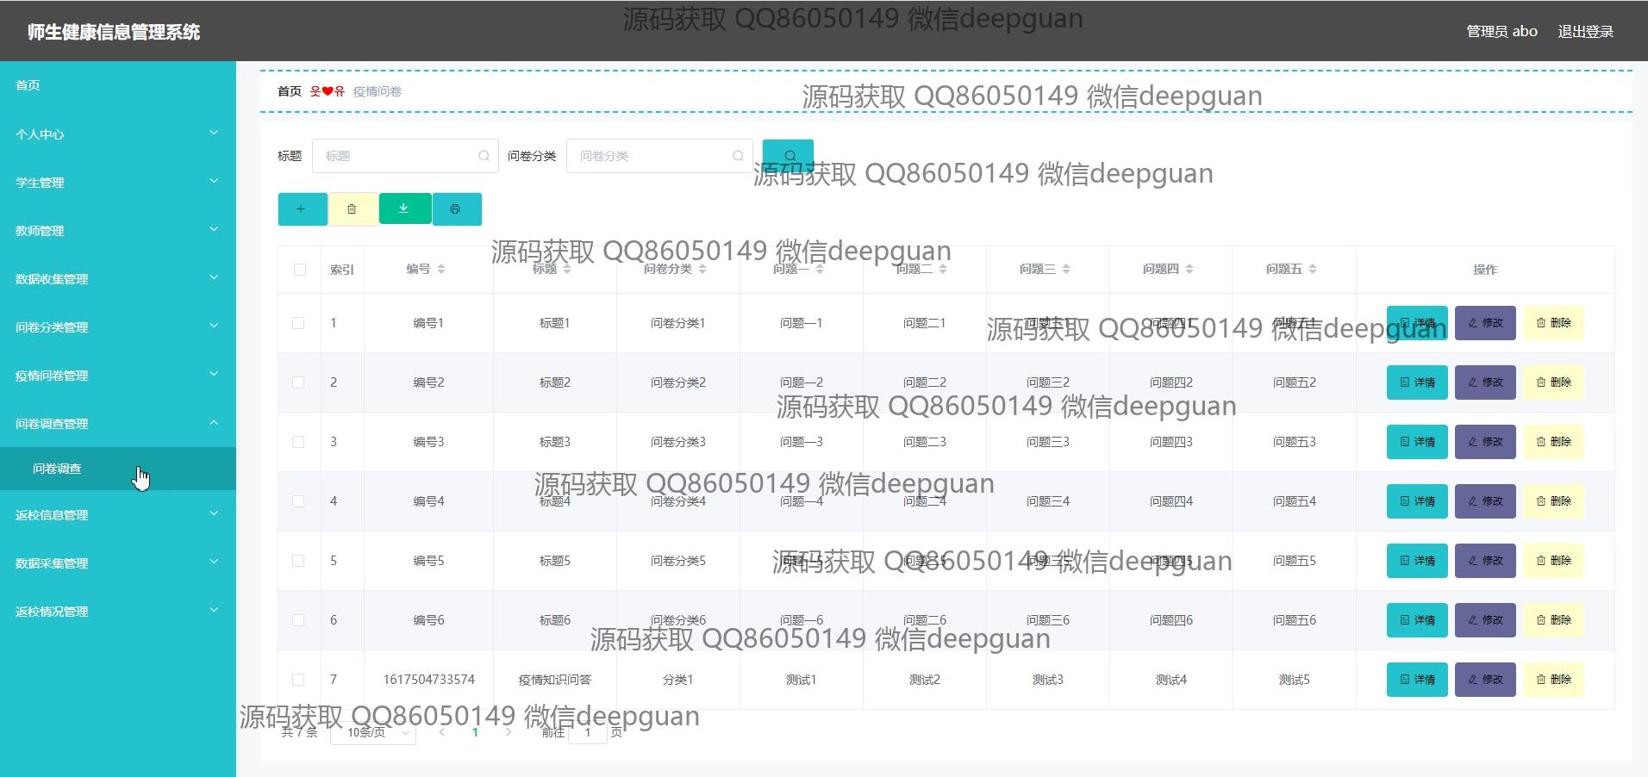The height and width of the screenshot is (777, 1648).
Task: Sort by 问题四 column arrows
Action: 1189,269
